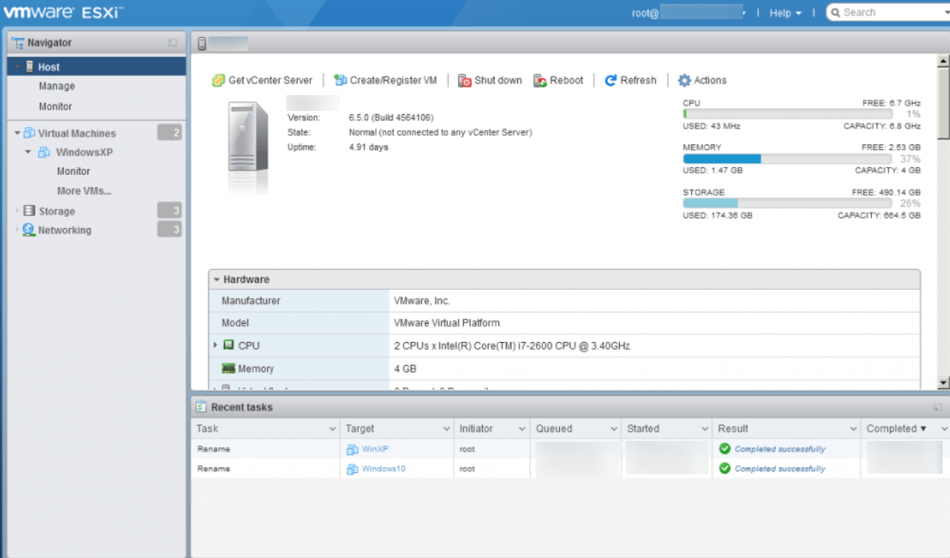Open the Started column dropdown

pos(705,429)
